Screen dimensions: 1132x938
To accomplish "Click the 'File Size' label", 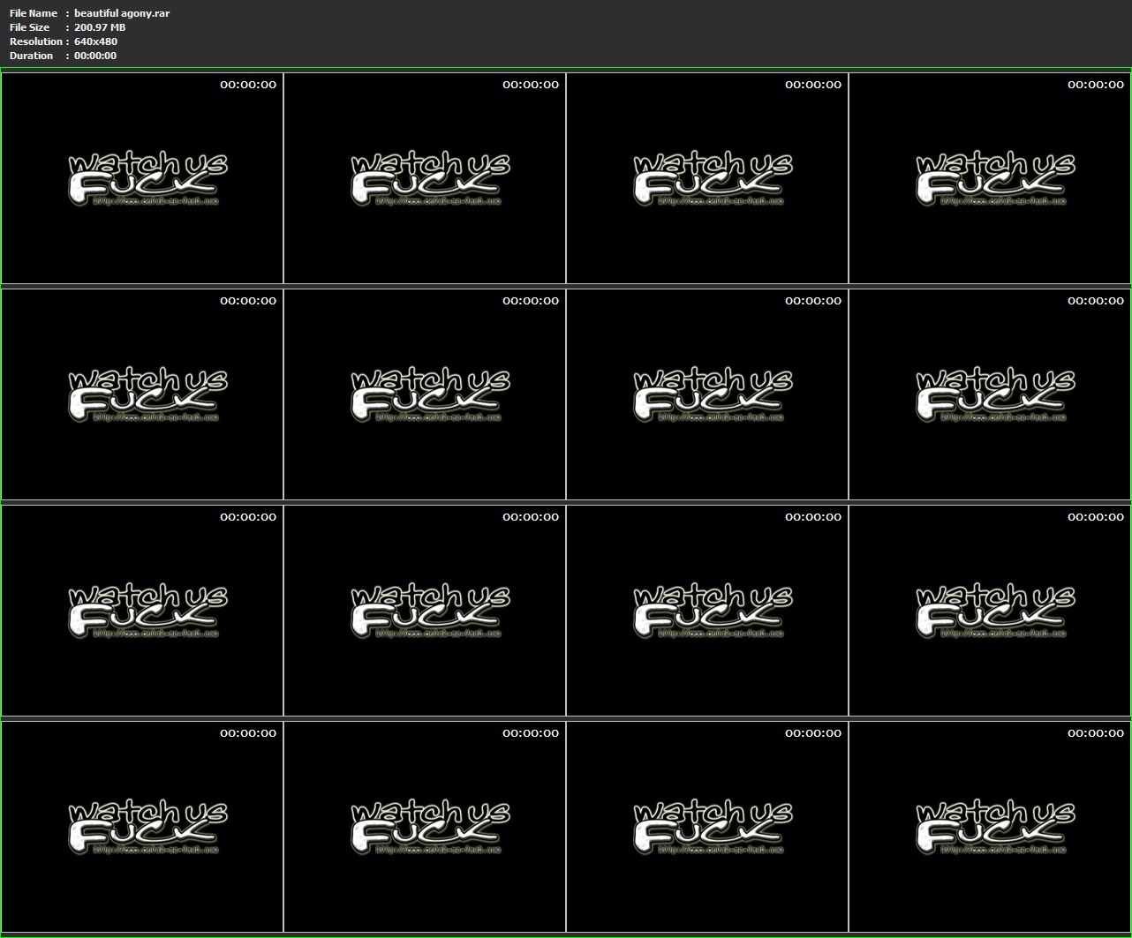I will [30, 27].
